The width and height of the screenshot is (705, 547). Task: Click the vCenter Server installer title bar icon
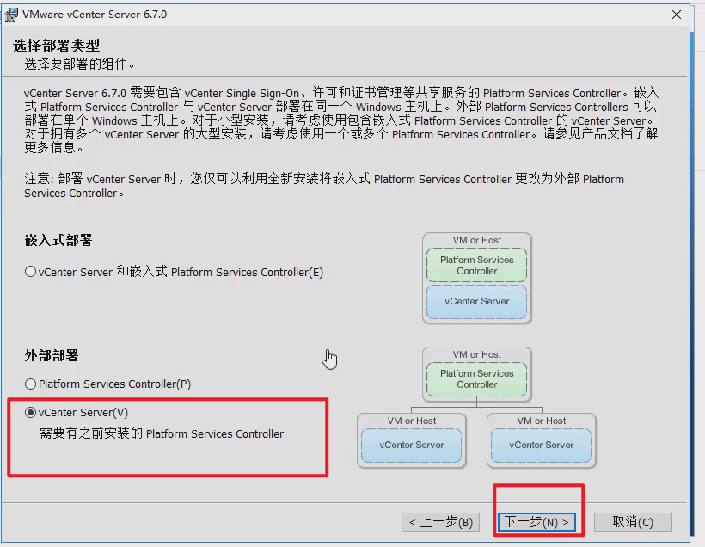coord(11,15)
